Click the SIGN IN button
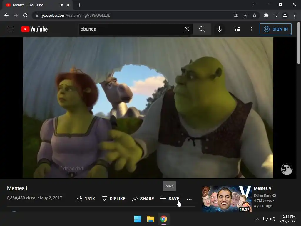Viewport: 301px width, 226px height. pyautogui.click(x=275, y=29)
